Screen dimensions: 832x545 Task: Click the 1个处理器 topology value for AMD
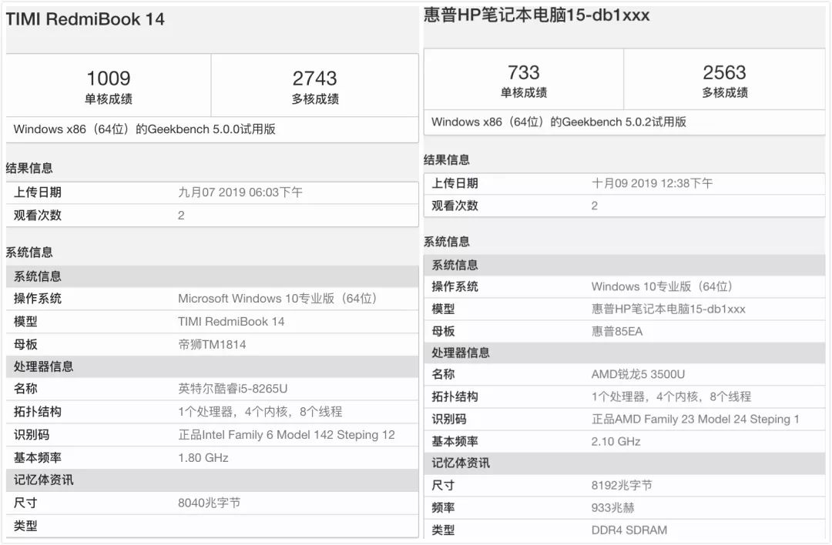click(x=671, y=396)
